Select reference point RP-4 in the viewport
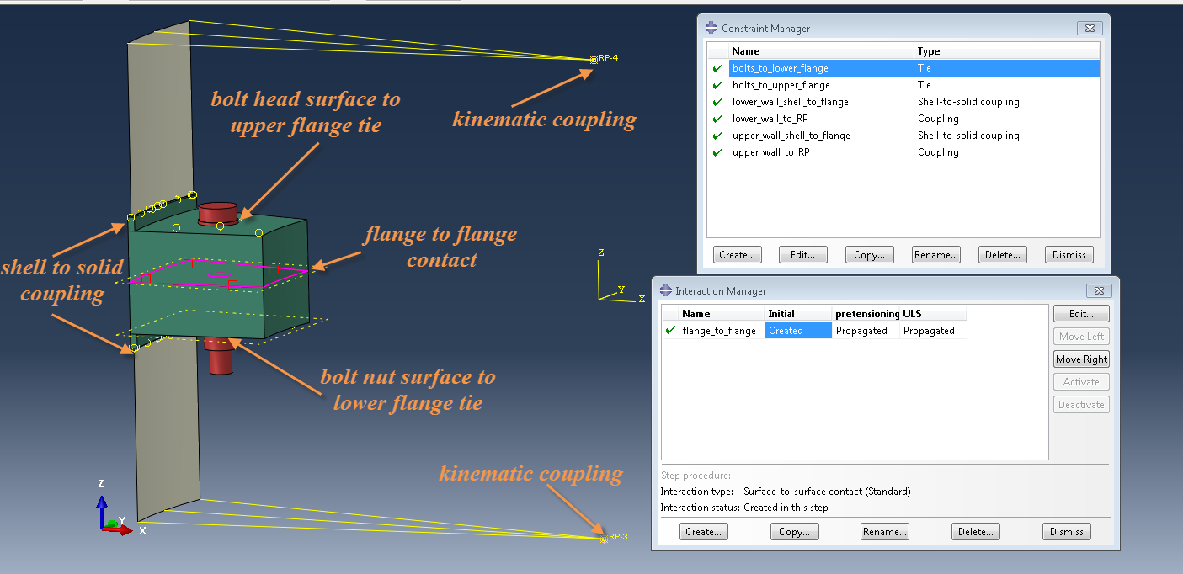 594,59
